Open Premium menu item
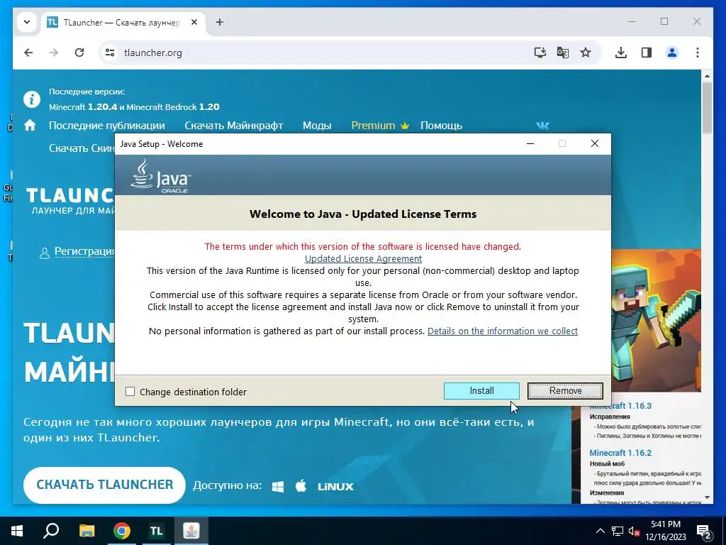 (380, 126)
